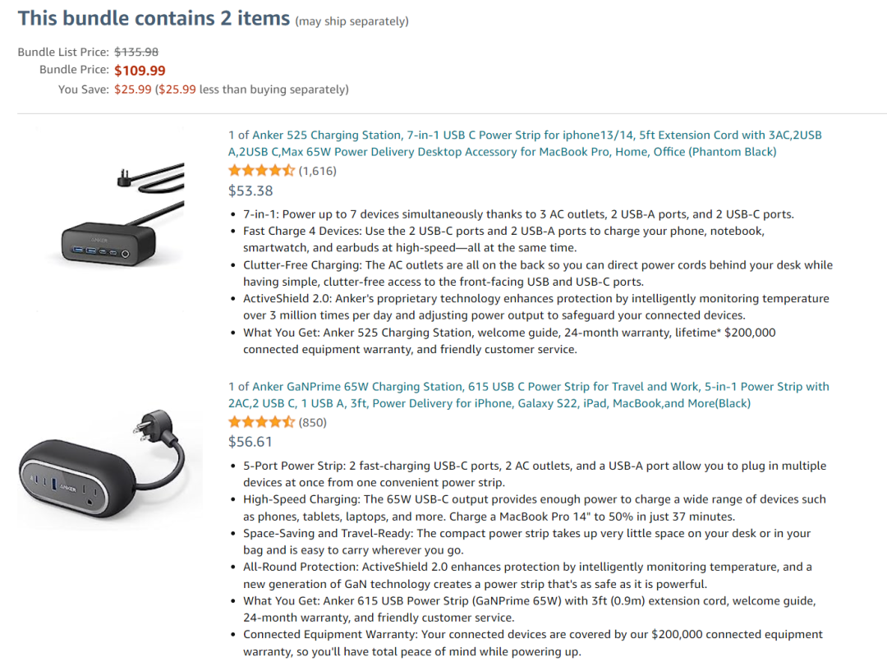This screenshot has width=887, height=671.
Task: Click the struck-through $135.98 list price
Action: point(136,52)
